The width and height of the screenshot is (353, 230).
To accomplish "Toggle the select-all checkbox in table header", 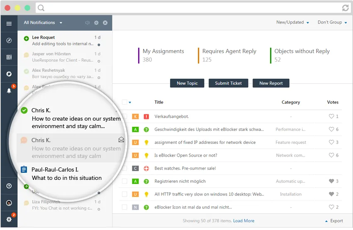I will [124, 102].
